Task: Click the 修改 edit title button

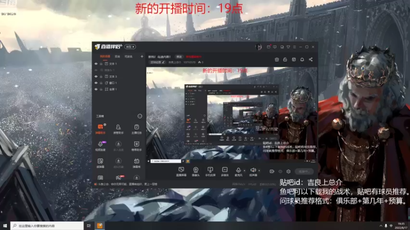Action: pyautogui.click(x=179, y=57)
